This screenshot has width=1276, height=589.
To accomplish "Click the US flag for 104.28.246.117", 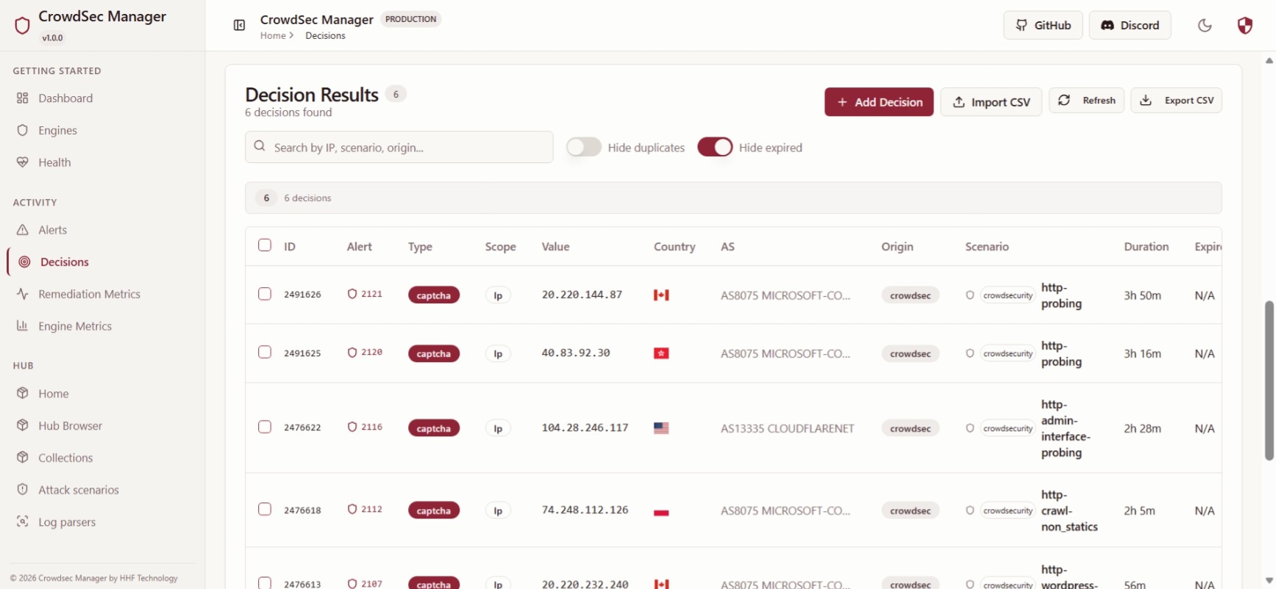I will 661,428.
